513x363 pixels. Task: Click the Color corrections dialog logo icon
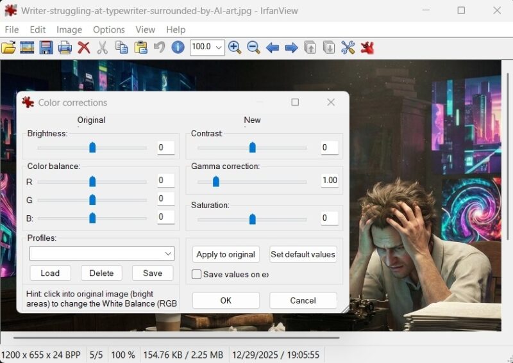(28, 102)
